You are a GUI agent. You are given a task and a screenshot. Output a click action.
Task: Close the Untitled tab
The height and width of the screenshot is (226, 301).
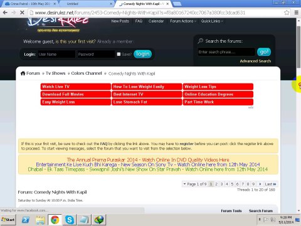point(111,4)
